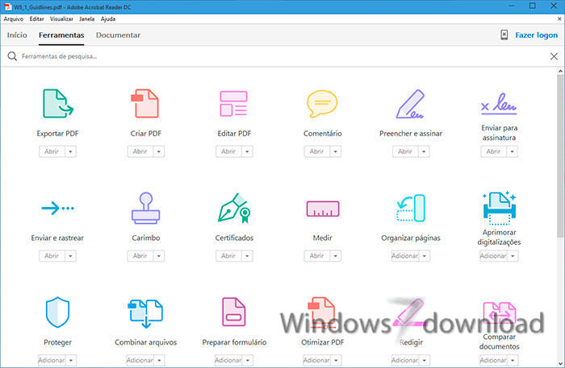Click the Fazer logon link

click(x=536, y=35)
